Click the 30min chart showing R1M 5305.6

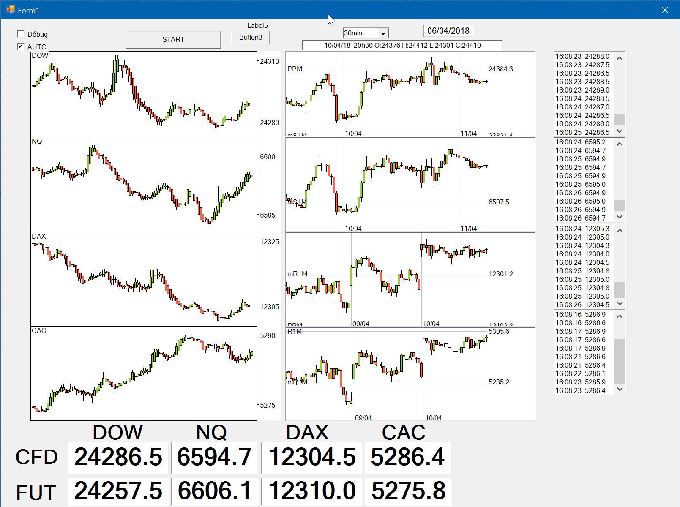tap(410, 374)
